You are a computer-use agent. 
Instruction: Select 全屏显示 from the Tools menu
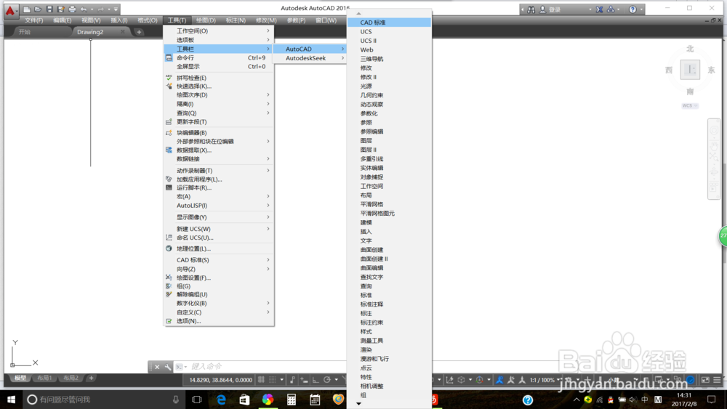(218, 67)
